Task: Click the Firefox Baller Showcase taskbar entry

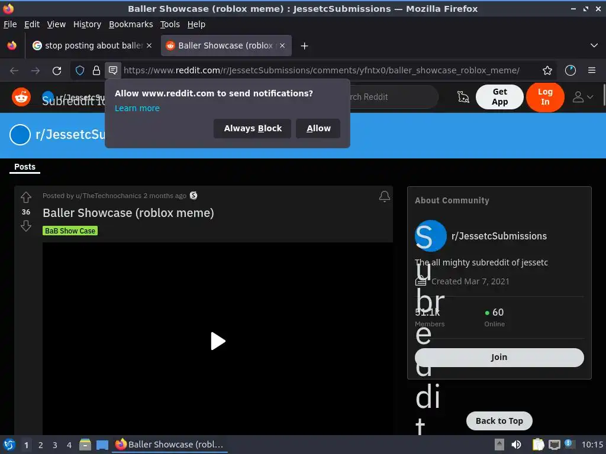Action: click(169, 445)
